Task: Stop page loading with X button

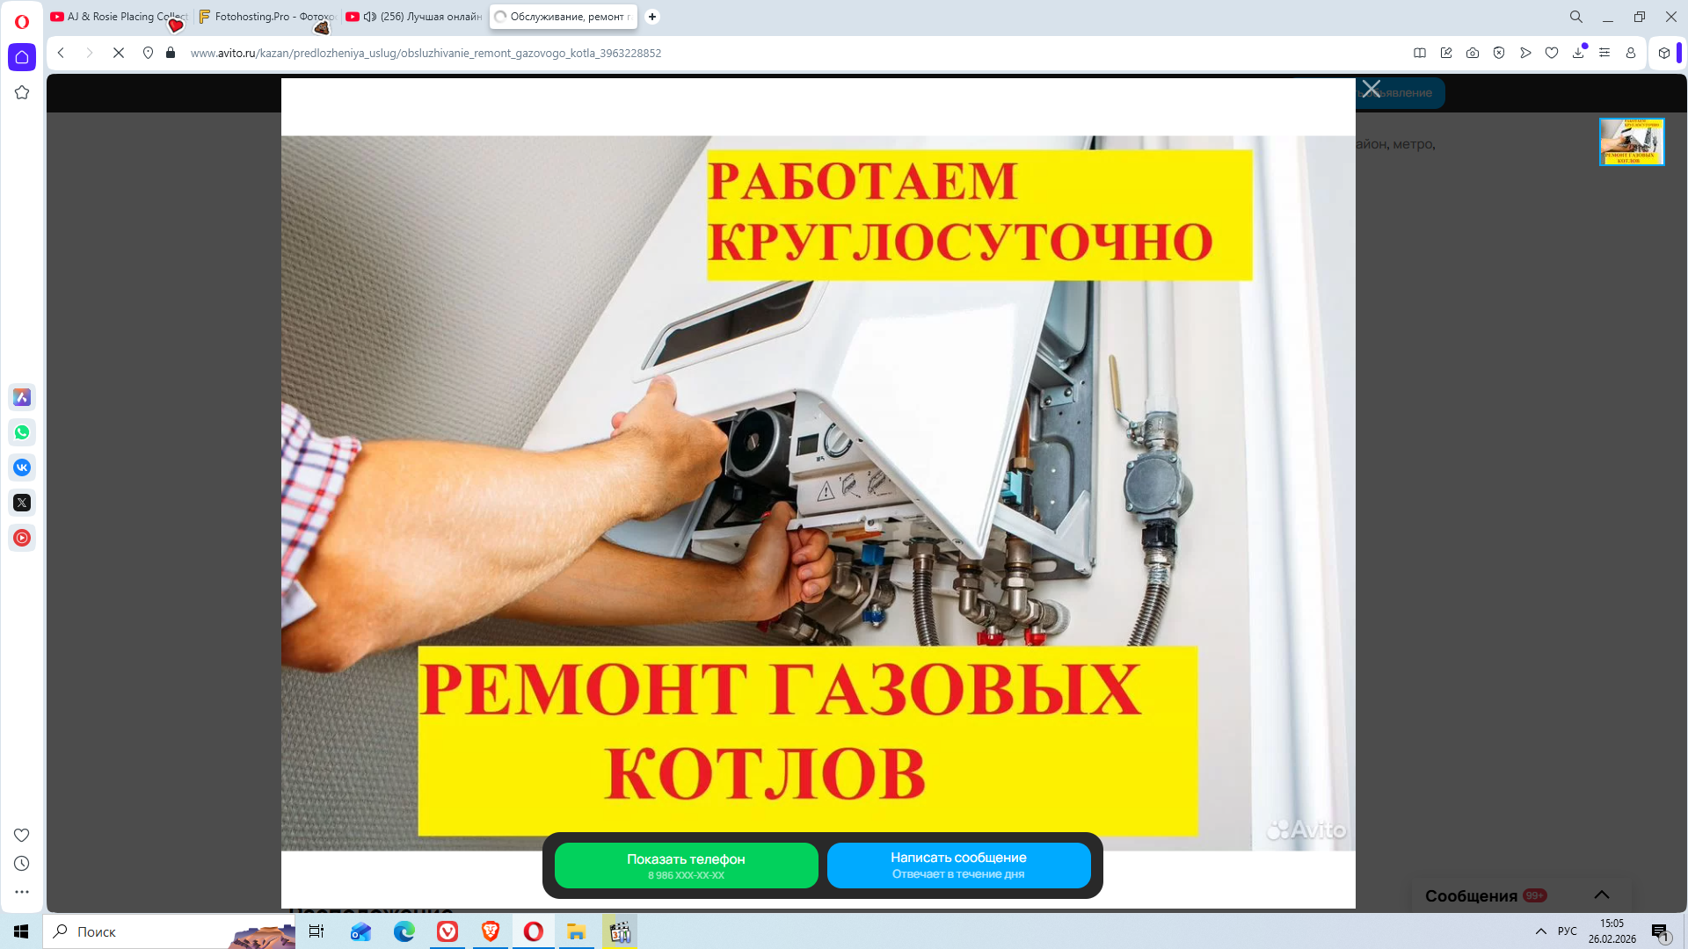Action: [119, 53]
